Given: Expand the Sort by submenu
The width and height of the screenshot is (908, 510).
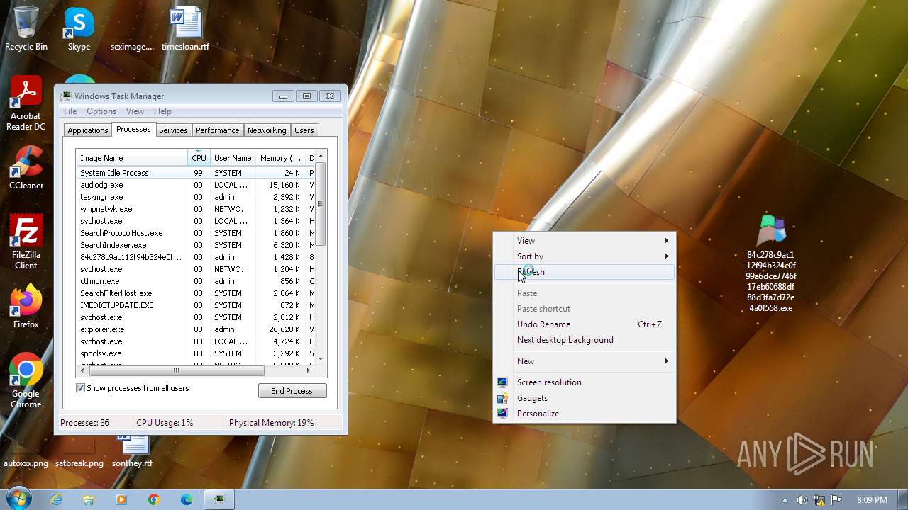Looking at the screenshot, I should (585, 256).
